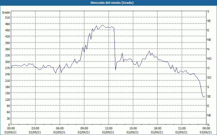Pick the 150 label on the degree axis
This screenshot has height=135, width=217.
click(x=8, y=93)
